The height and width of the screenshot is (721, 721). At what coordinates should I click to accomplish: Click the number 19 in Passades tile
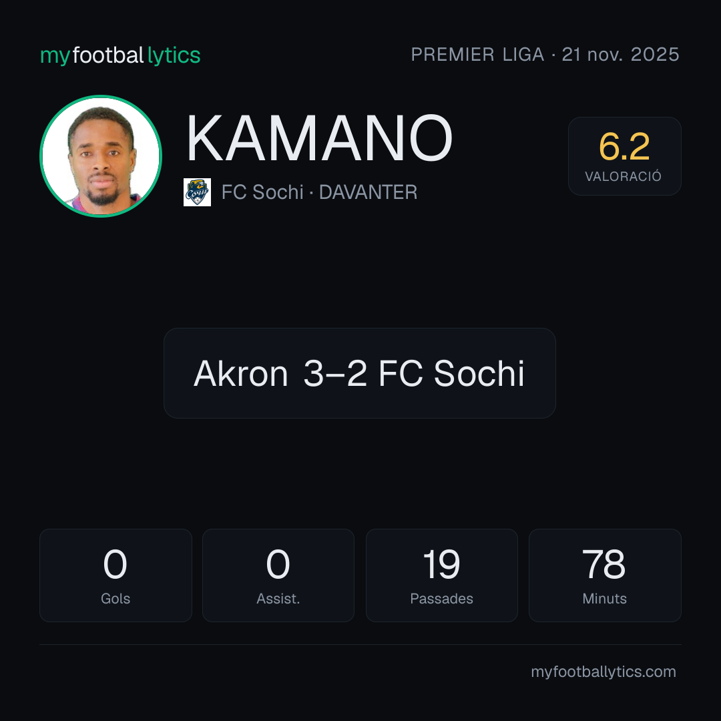click(441, 564)
